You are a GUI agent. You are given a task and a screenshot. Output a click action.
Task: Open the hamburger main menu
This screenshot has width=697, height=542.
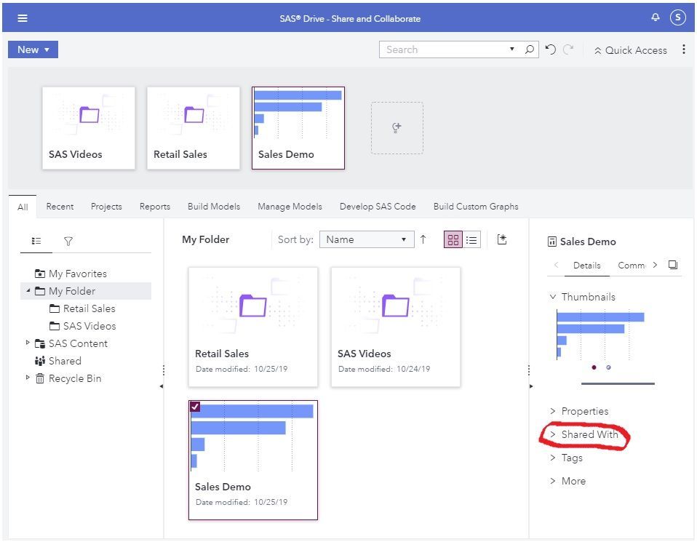coord(23,17)
